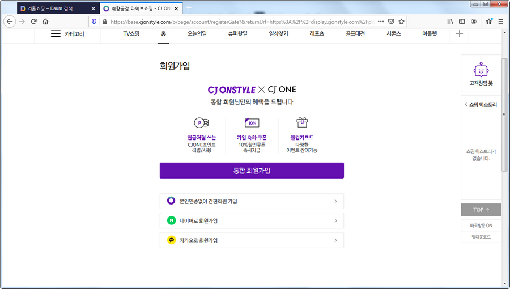Sign up with 카카오로 회원가입

pyautogui.click(x=252, y=240)
